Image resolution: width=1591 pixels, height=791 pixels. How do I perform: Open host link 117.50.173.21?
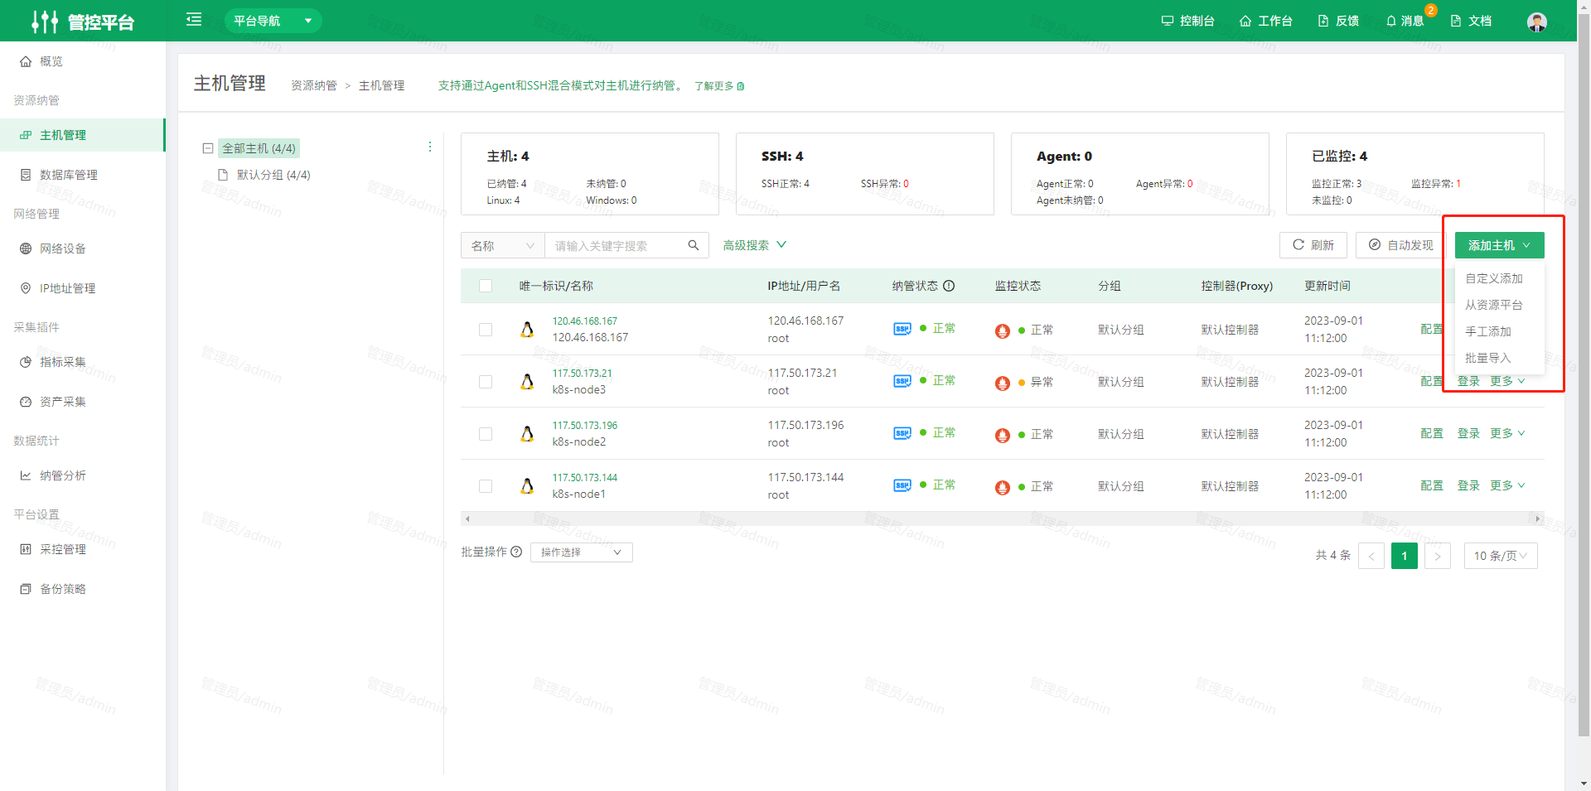[x=582, y=374]
